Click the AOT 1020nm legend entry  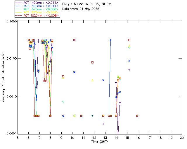[x=37, y=15]
